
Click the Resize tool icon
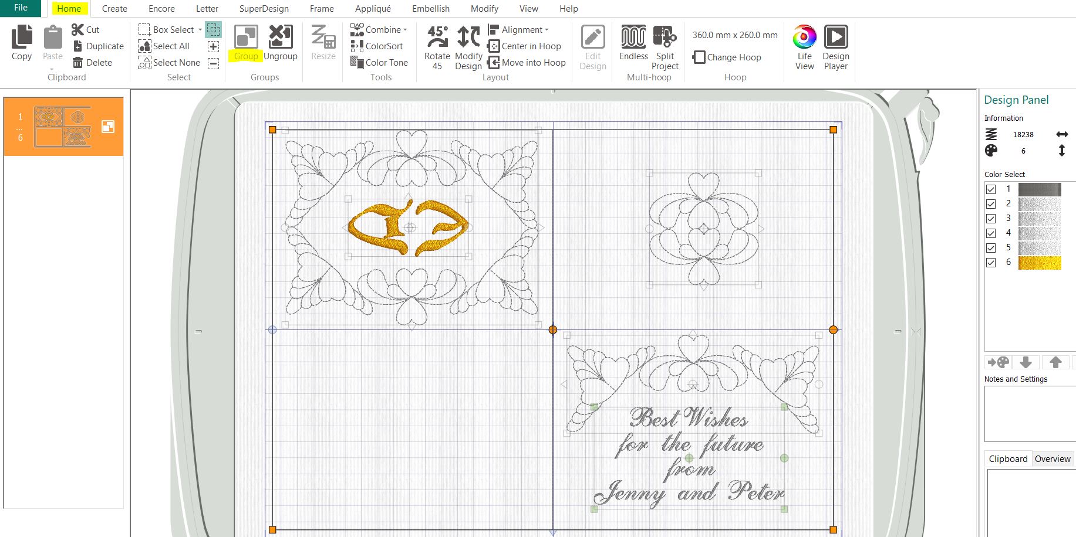tap(323, 36)
